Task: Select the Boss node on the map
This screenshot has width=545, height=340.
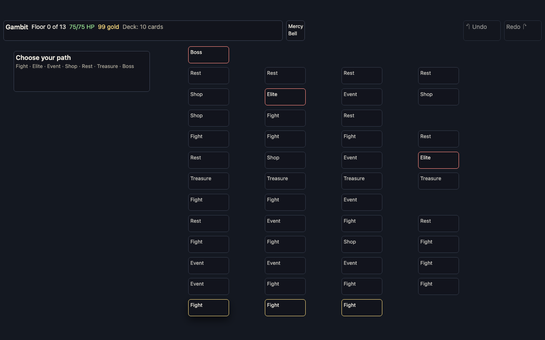Action: pos(209,55)
